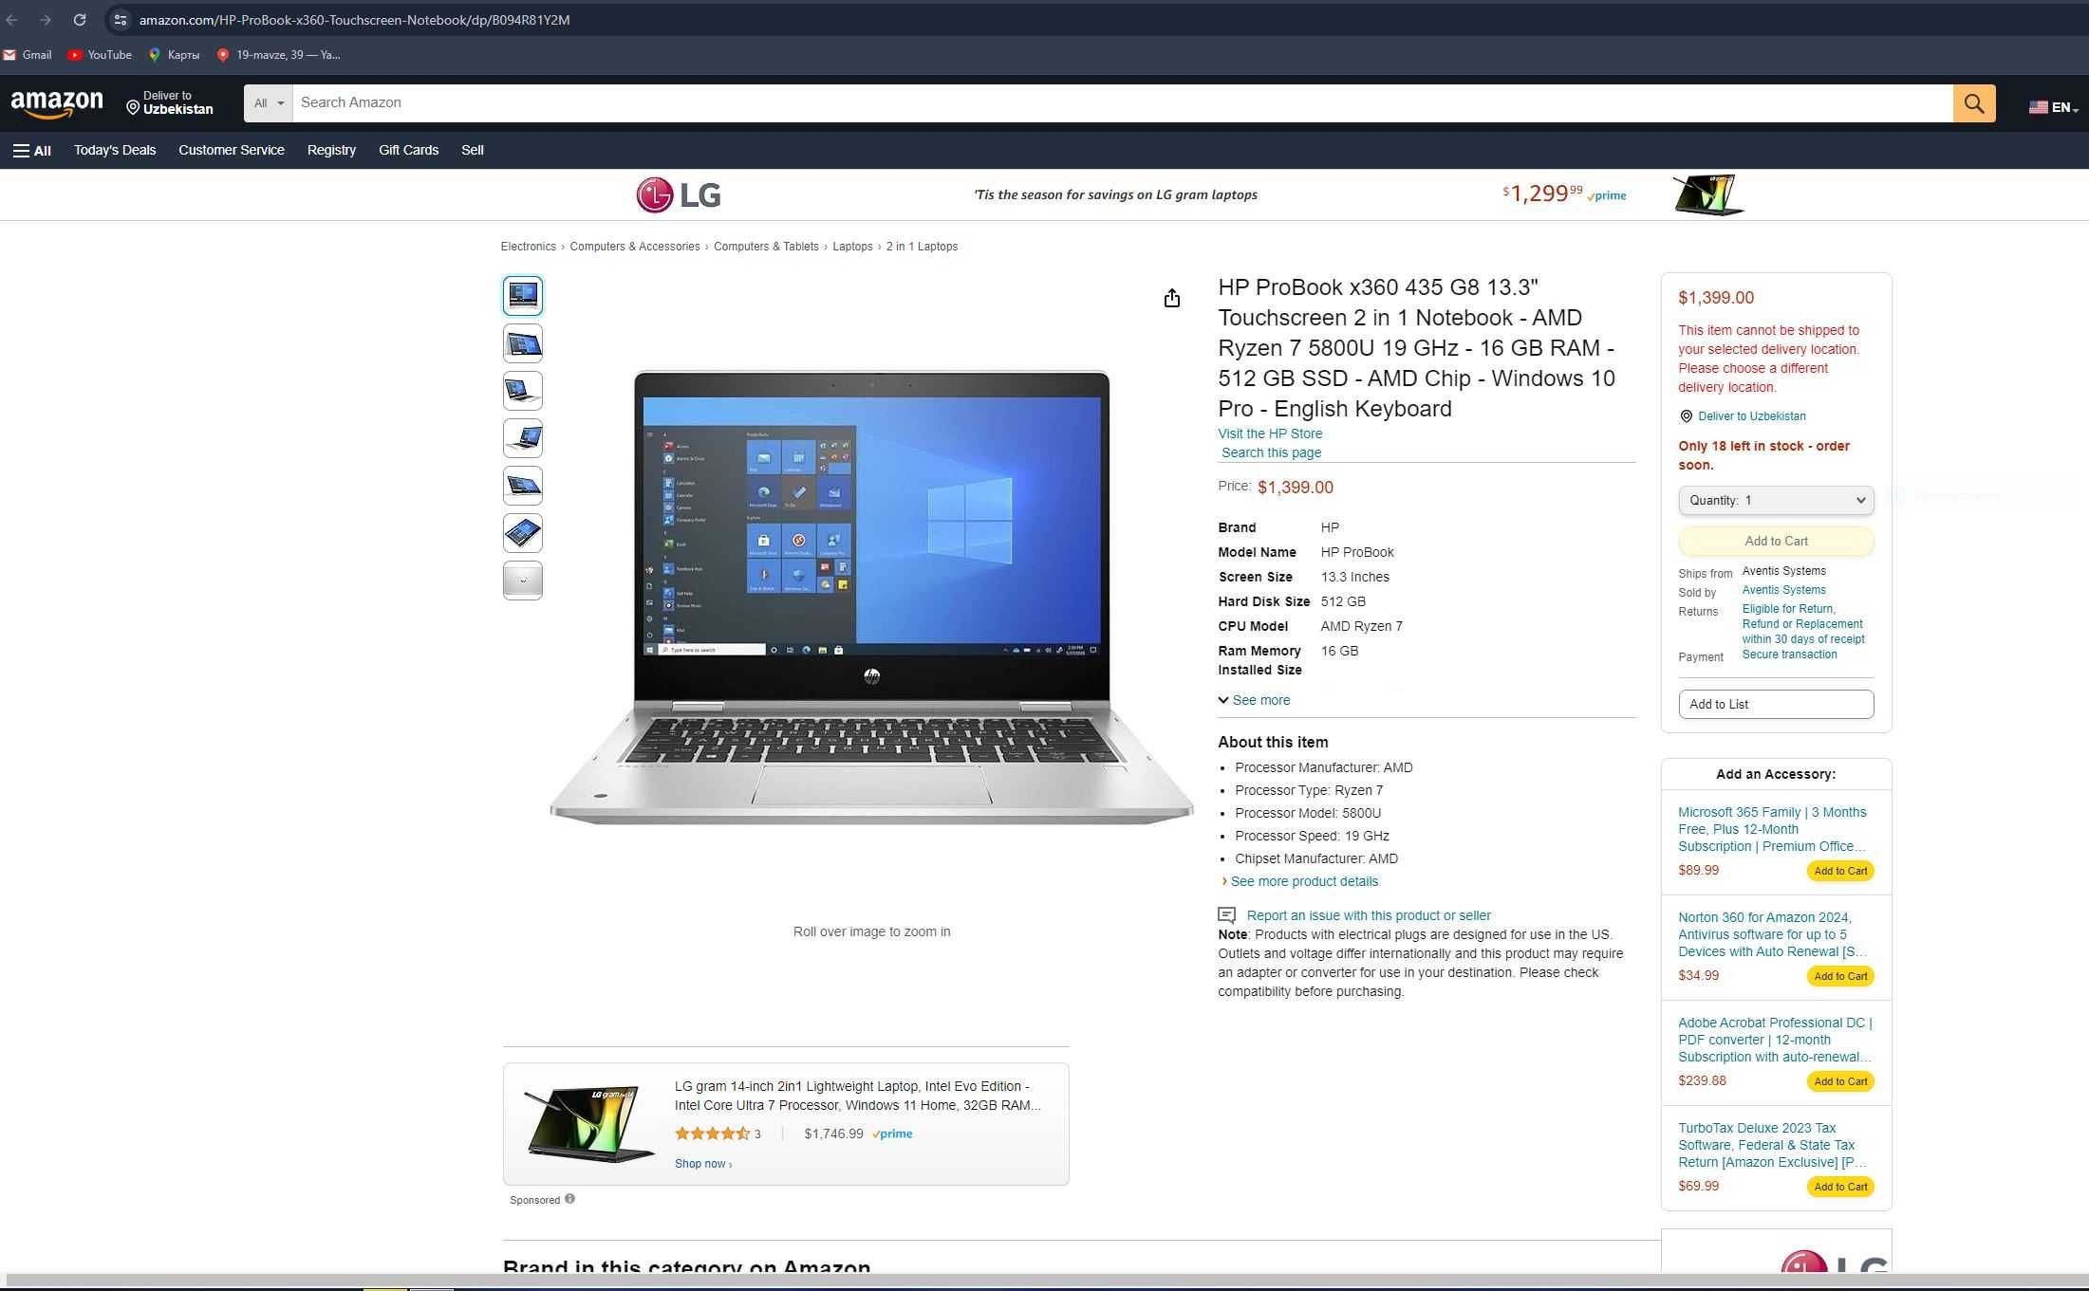Open Norton 360 for Amazon link
Viewport: 2089px width, 1291px height.
click(x=1772, y=934)
